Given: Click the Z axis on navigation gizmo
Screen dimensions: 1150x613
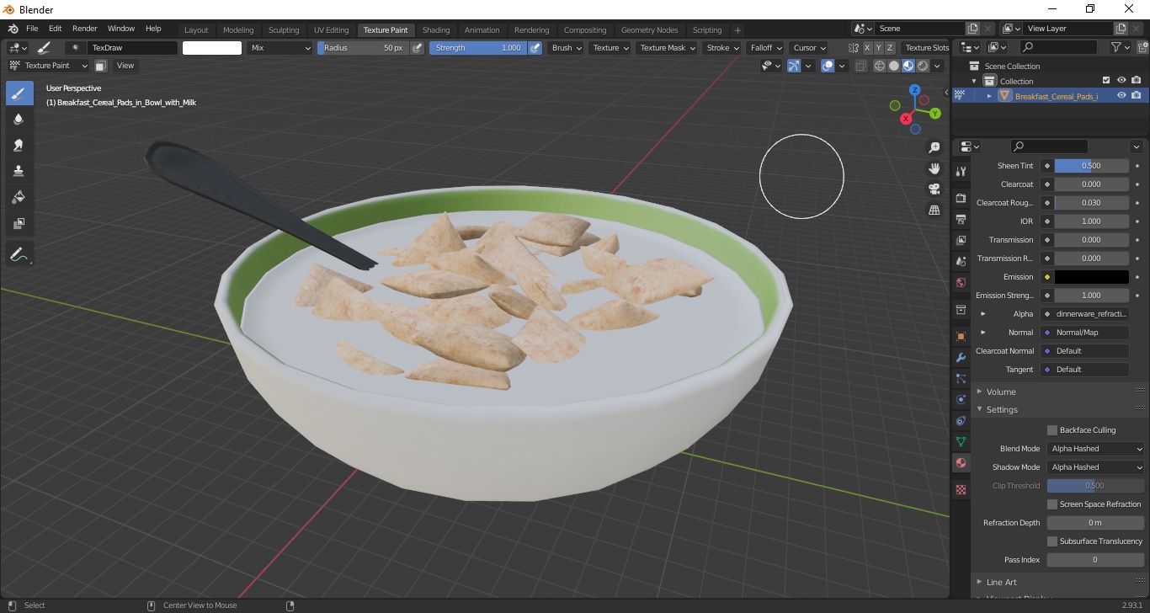Looking at the screenshot, I should coord(914,90).
